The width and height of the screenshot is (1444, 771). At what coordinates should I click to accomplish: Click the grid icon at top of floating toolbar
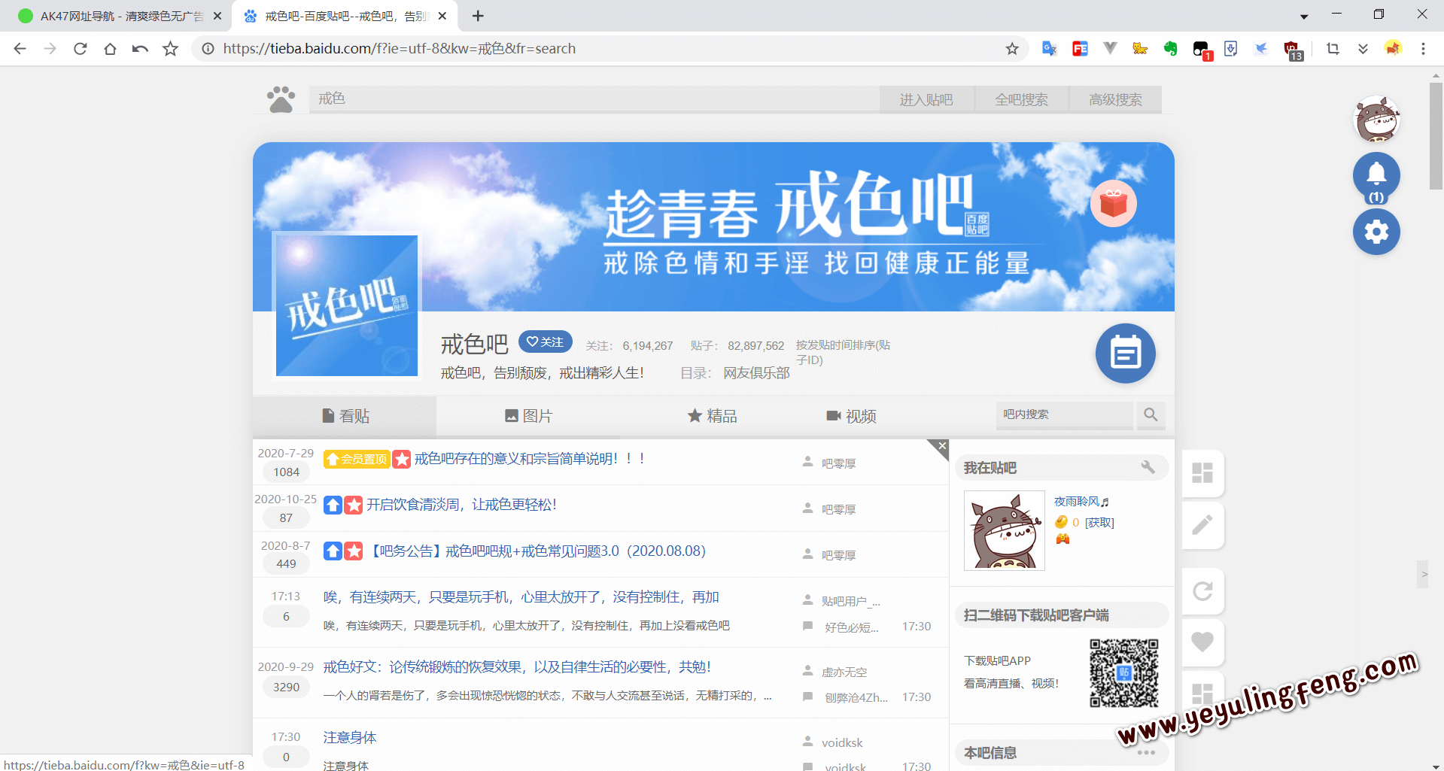[1202, 473]
